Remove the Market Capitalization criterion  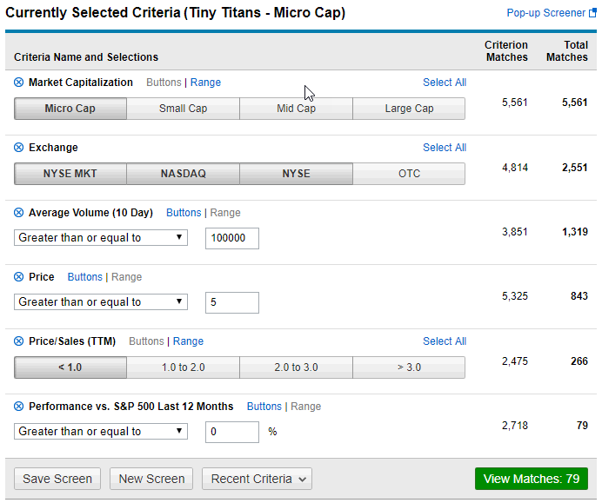click(18, 83)
